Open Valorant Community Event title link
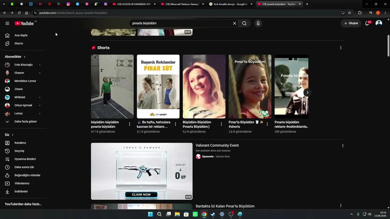 pos(217,145)
